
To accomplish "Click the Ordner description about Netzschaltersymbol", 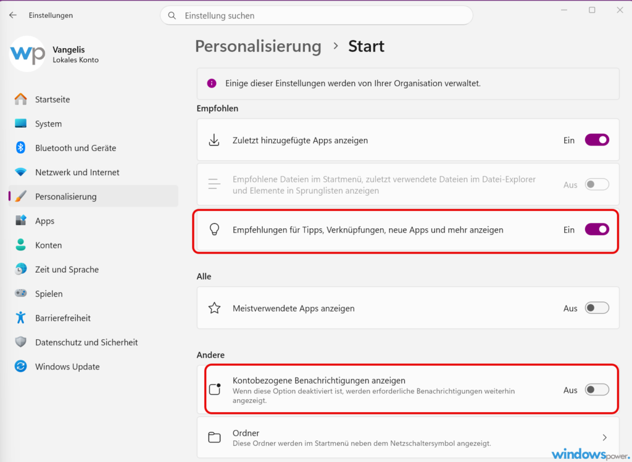I will 362,443.
